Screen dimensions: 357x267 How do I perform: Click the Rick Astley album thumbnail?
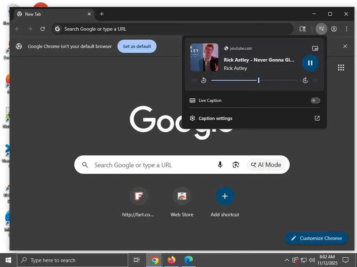204,57
